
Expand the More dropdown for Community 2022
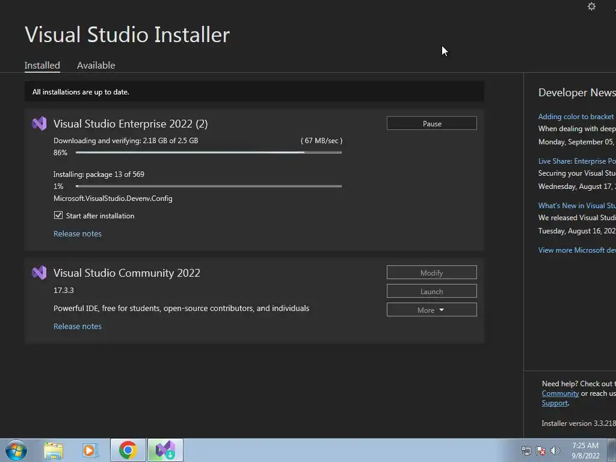(432, 310)
